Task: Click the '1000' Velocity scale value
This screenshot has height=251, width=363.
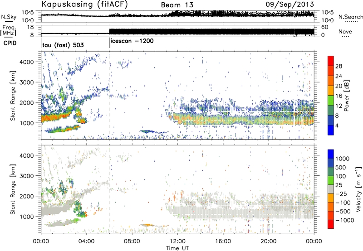Action: pos(343,159)
